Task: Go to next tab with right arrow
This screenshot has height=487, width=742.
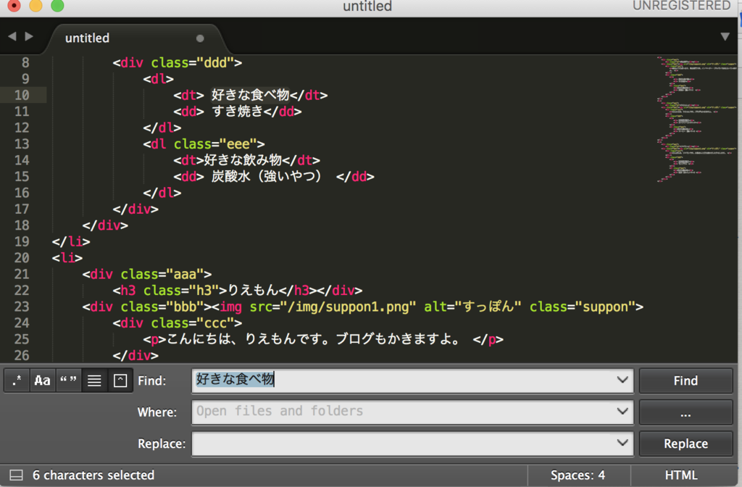Action: [x=29, y=36]
